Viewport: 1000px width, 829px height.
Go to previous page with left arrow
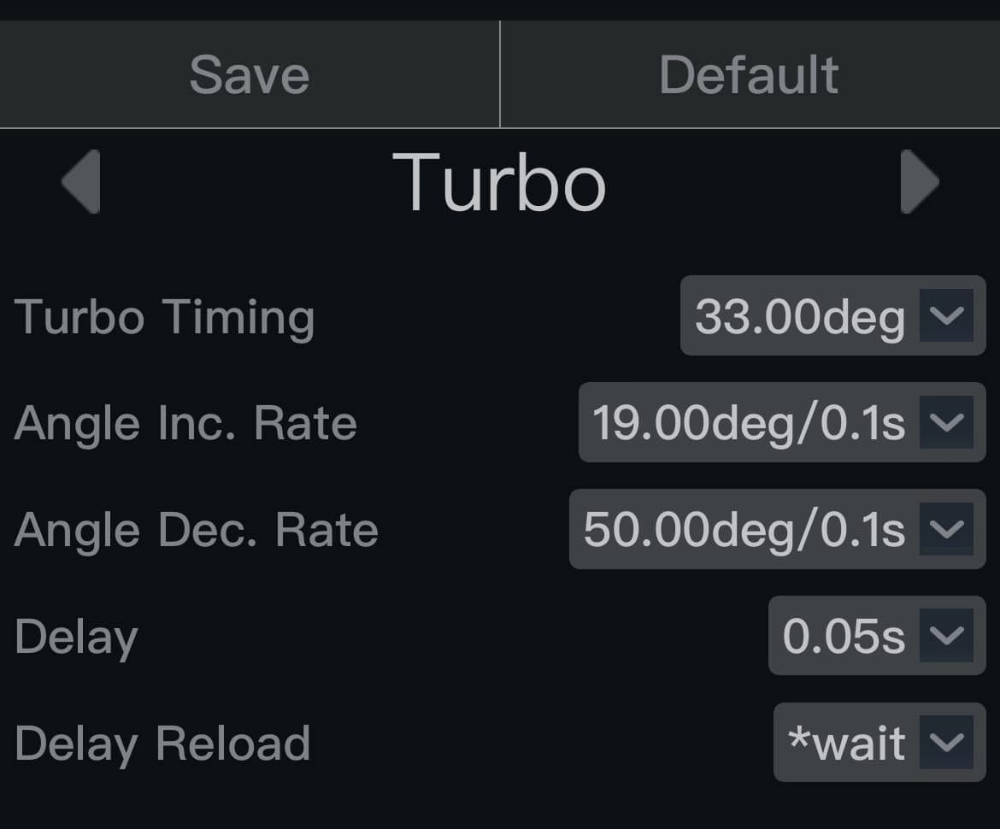82,181
